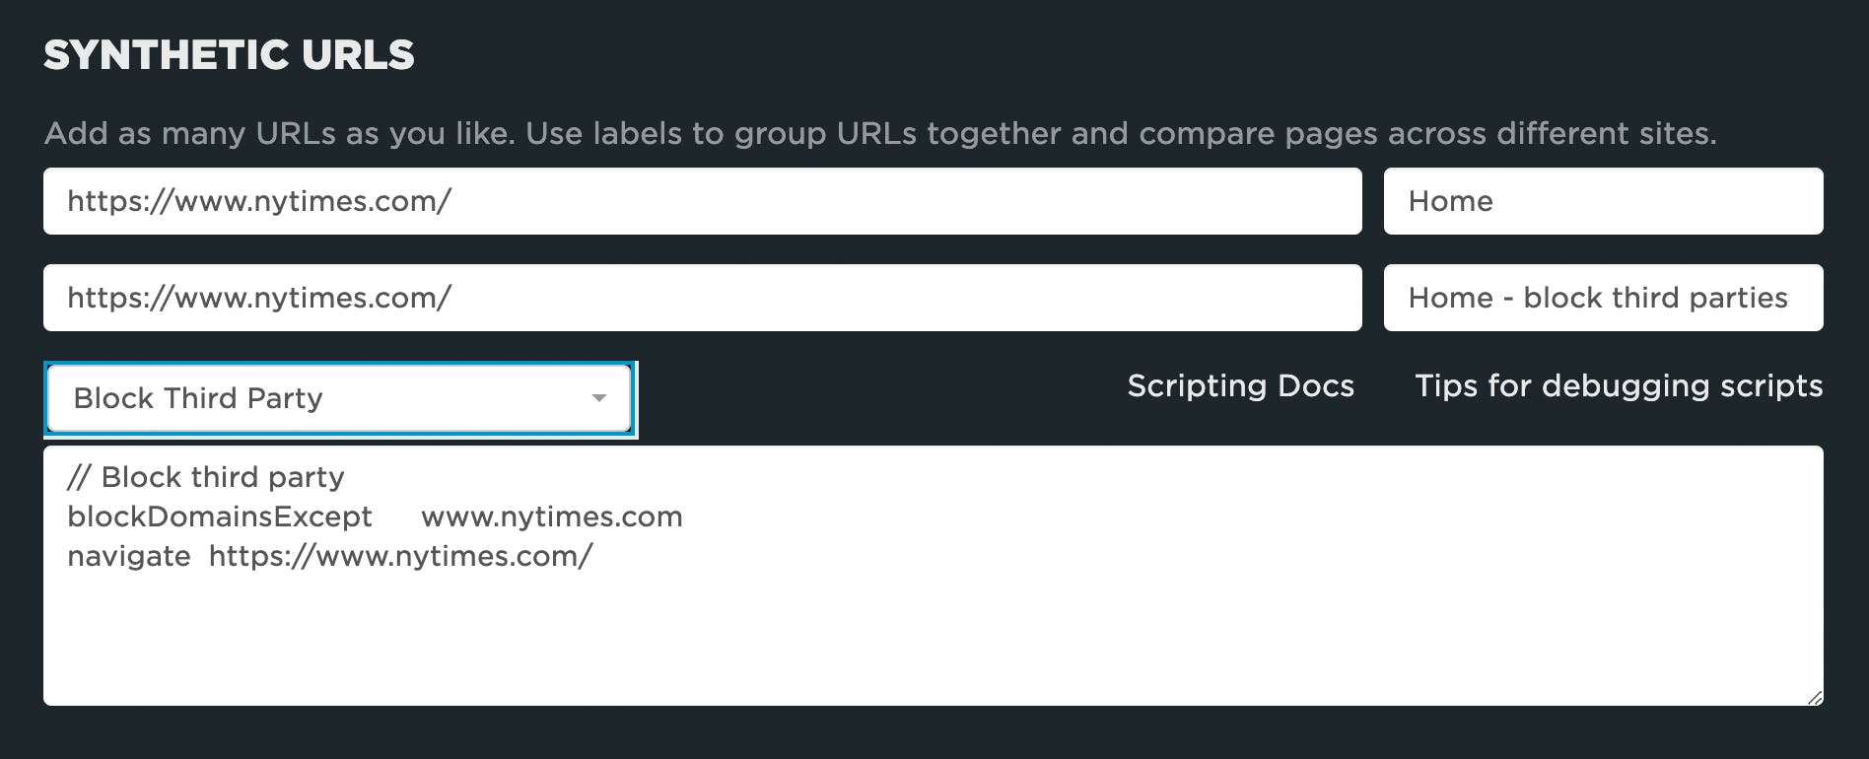This screenshot has width=1869, height=759.
Task: Click the "// Block third party" comment line
Action: (x=206, y=477)
